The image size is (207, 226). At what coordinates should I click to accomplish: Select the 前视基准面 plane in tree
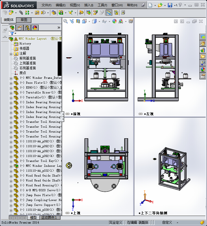pyautogui.click(x=27, y=58)
